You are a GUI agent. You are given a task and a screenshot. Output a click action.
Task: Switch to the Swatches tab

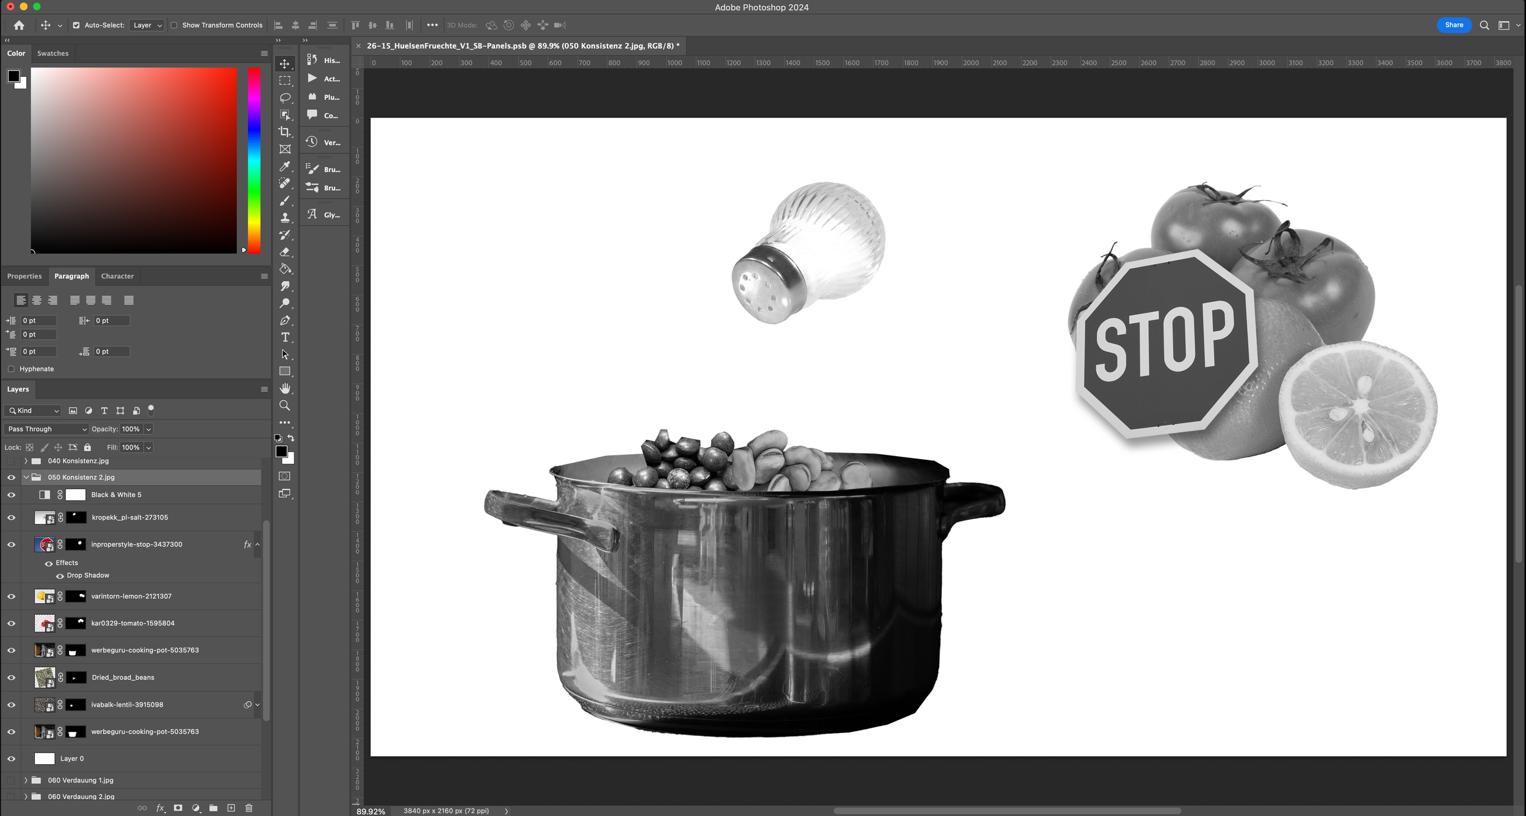coord(52,53)
